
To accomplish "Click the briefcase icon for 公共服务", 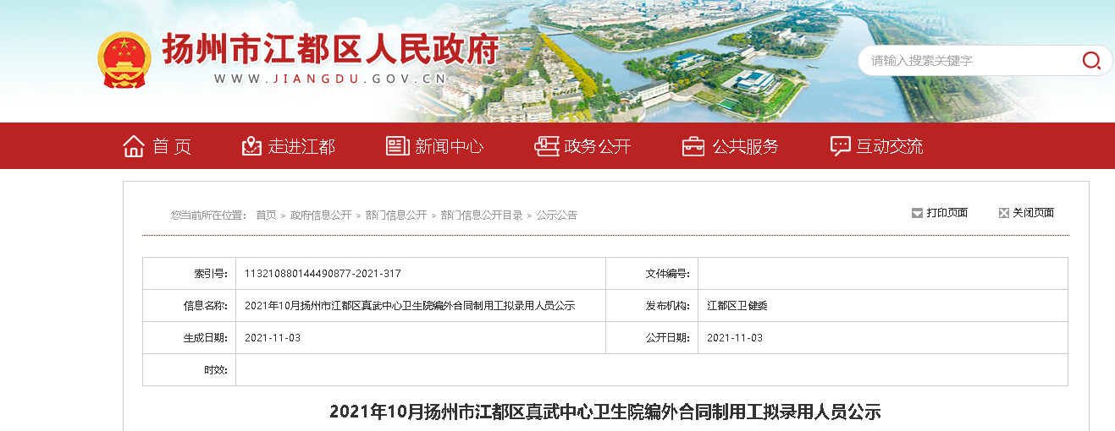I will coord(693,146).
